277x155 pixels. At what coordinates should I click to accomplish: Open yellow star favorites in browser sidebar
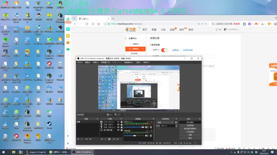click(68, 36)
